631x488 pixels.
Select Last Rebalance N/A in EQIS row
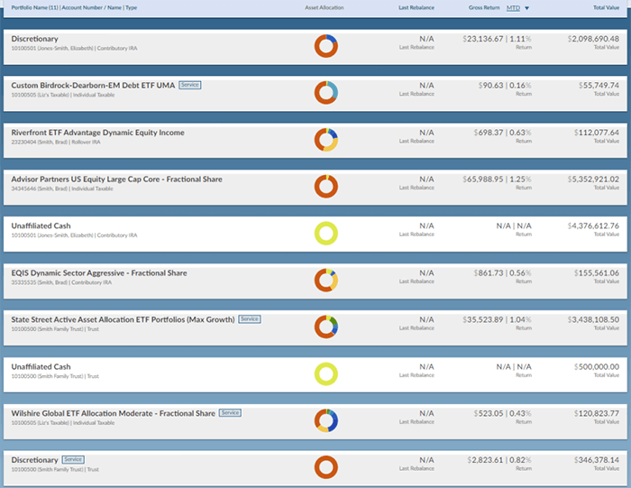[426, 273]
